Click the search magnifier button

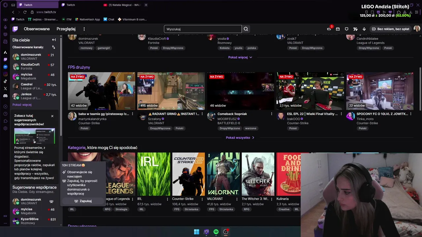pyautogui.click(x=246, y=29)
